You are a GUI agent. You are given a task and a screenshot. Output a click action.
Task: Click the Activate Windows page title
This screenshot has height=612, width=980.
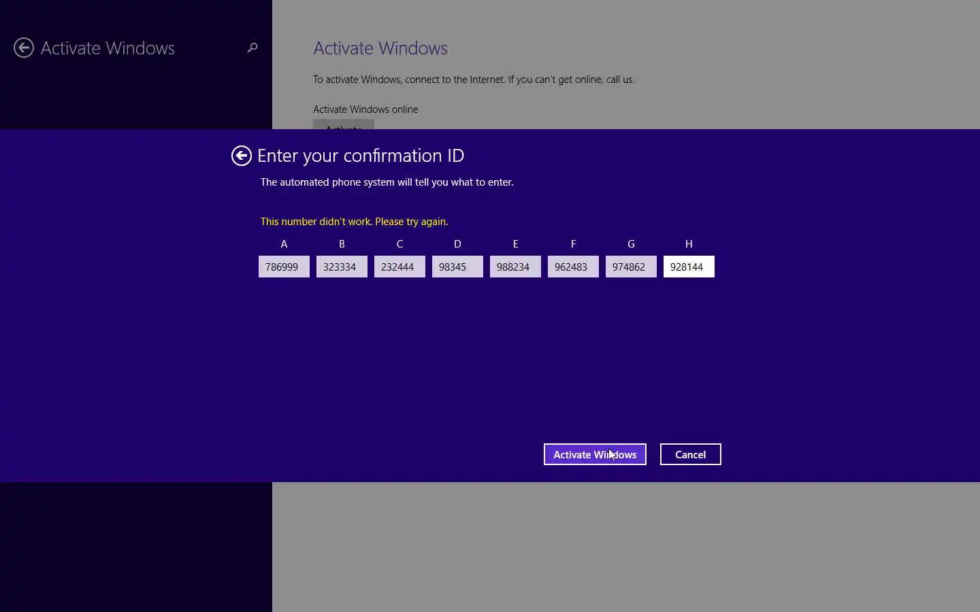[380, 48]
